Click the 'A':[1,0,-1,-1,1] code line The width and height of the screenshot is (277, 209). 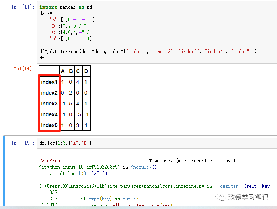coord(73,19)
